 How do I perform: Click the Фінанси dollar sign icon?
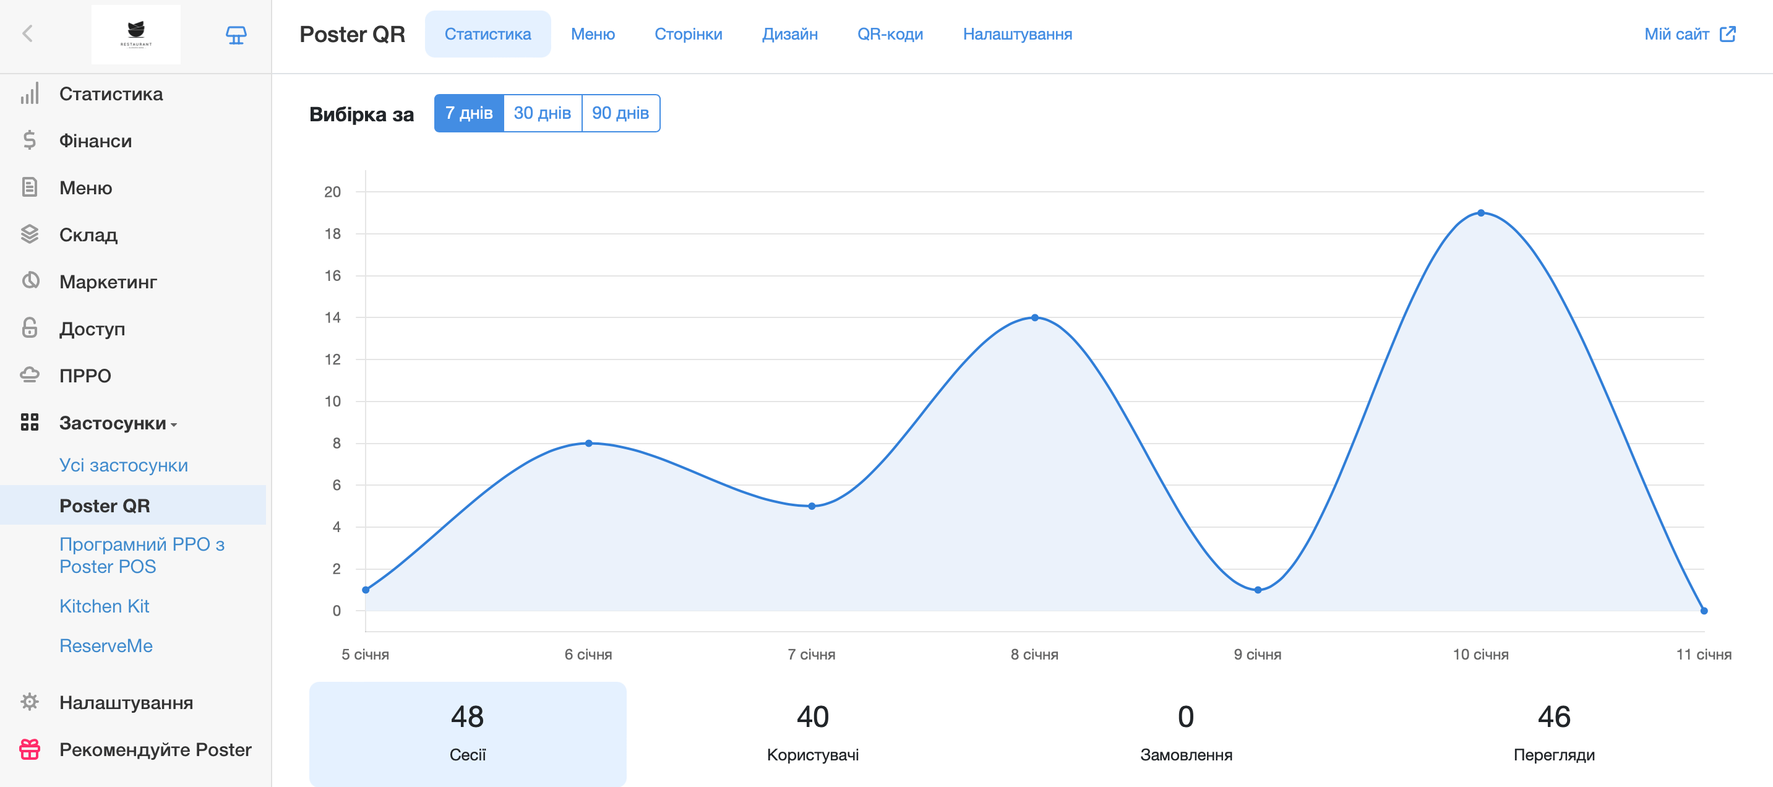(x=30, y=140)
